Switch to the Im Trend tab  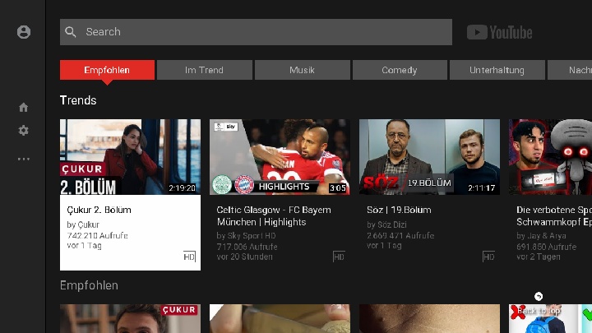[x=204, y=70]
